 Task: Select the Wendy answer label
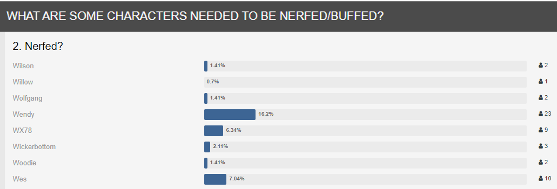(24, 114)
